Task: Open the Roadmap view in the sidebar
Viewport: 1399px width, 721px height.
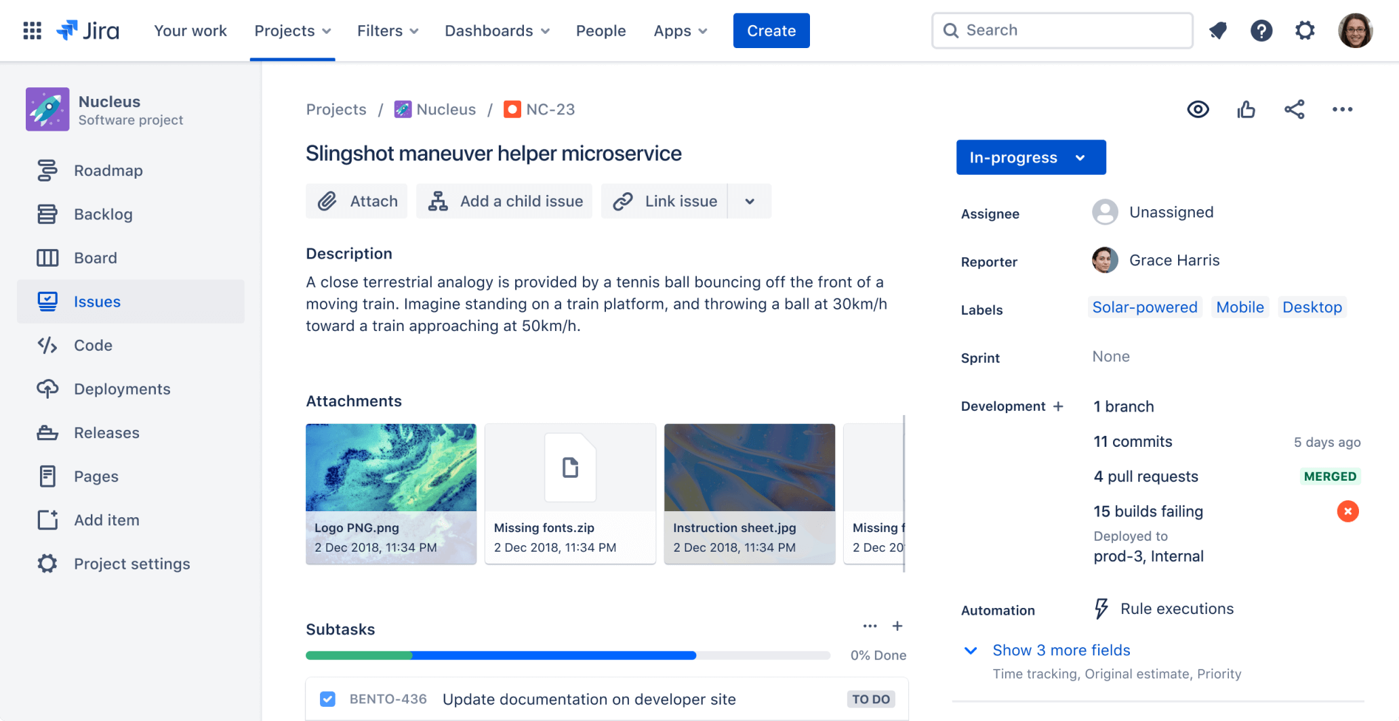Action: pyautogui.click(x=108, y=170)
